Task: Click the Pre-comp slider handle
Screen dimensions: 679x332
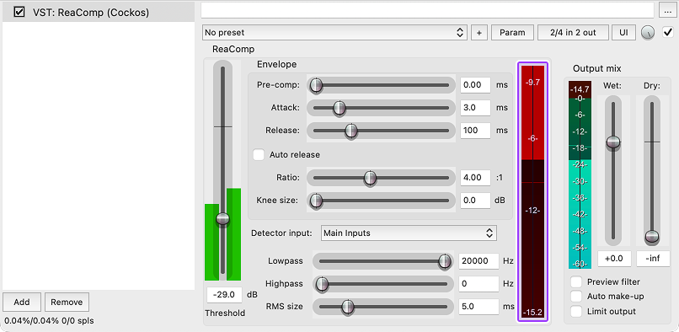Action: pos(316,85)
